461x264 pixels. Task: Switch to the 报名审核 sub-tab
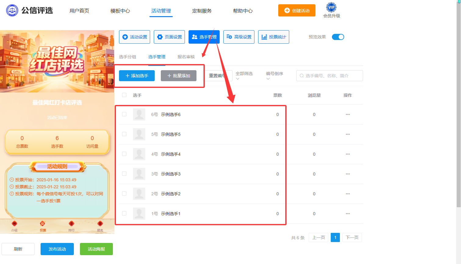[186, 57]
